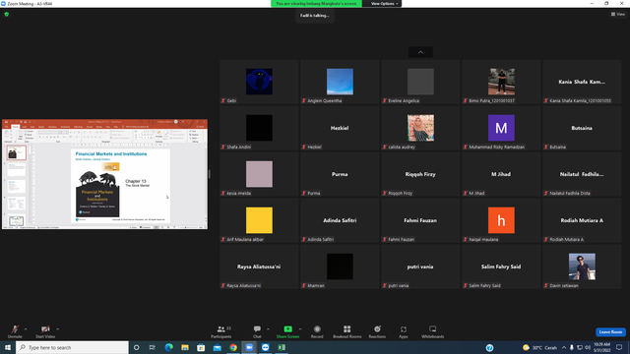Expand share options arrow beside Share Screen
Screen dimensions: 630x354
coord(300,329)
